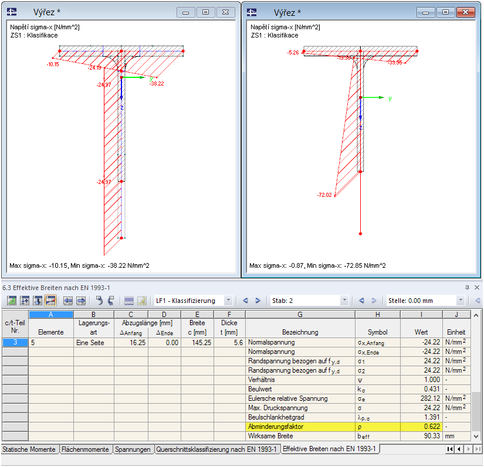The image size is (484, 467).
Task: Click the right-arrow table navigation icon
Action: coord(81,300)
